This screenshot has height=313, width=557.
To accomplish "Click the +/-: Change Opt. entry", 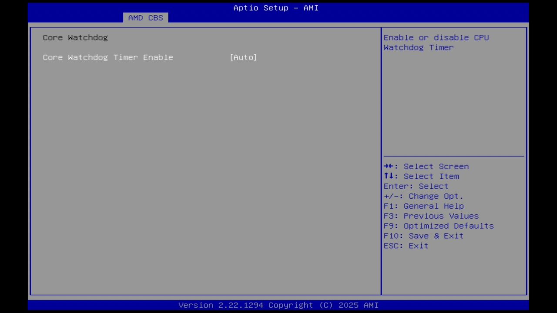I will pyautogui.click(x=423, y=196).
